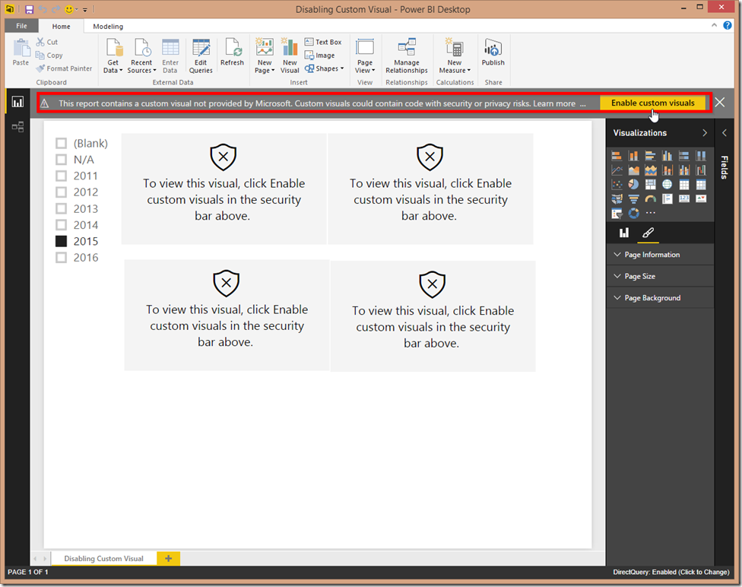Open Edit Queries in the ribbon

201,56
